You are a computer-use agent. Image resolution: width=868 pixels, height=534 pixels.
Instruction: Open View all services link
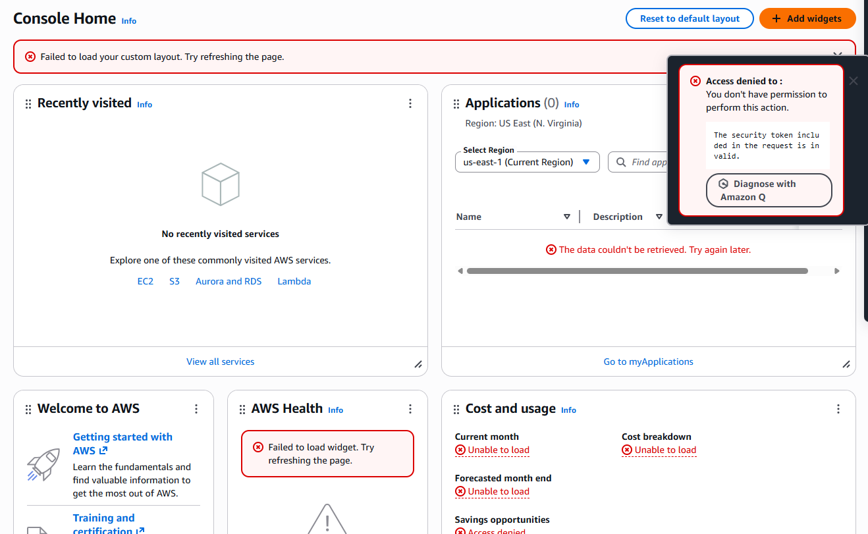click(x=220, y=361)
